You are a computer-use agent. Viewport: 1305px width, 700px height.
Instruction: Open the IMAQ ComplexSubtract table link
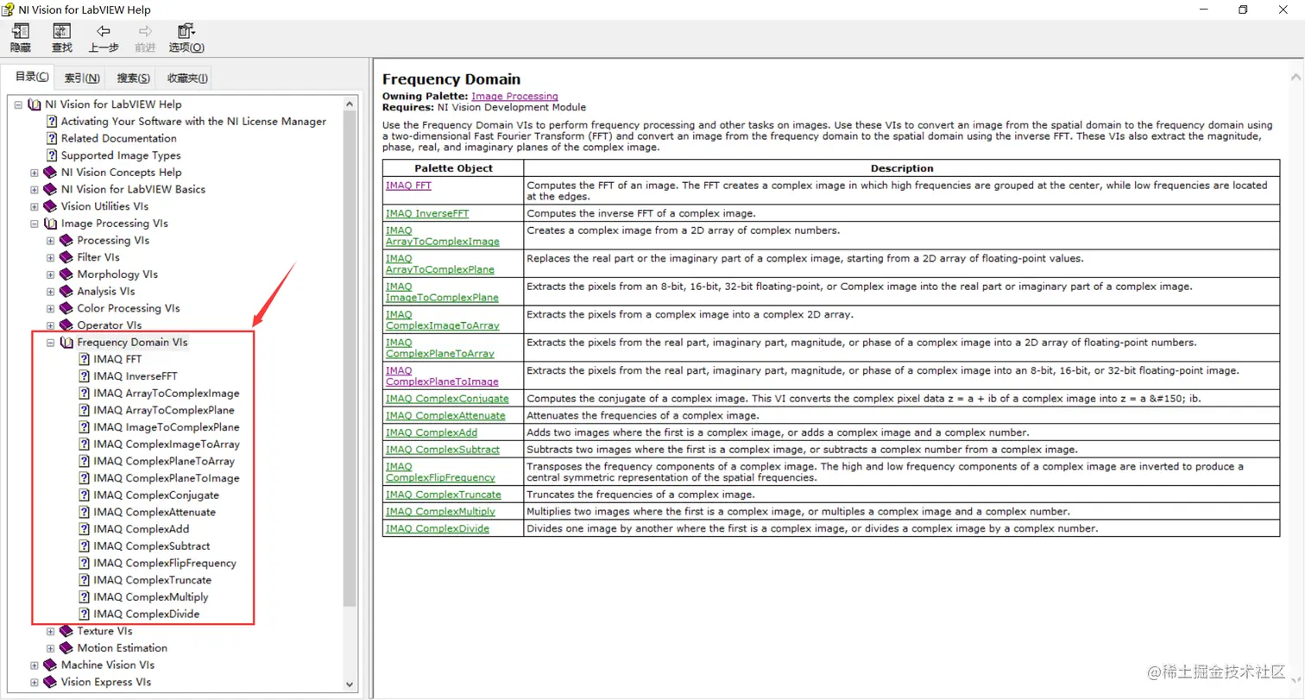(x=443, y=449)
